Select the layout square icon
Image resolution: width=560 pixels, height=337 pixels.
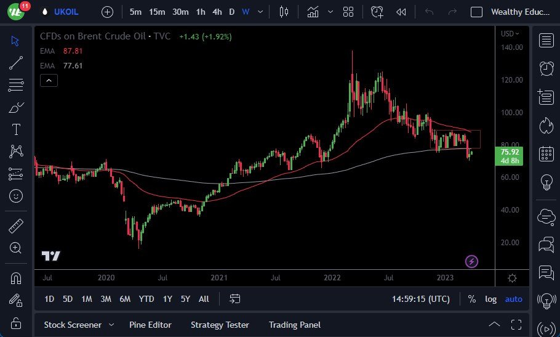tap(476, 12)
